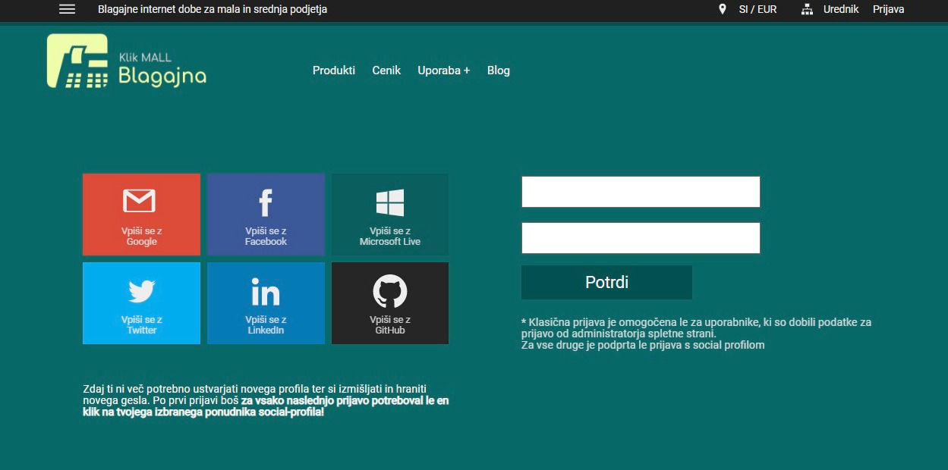
Task: Click the "Zdaj ti ni več potrebno" paragraph
Action: (x=266, y=400)
